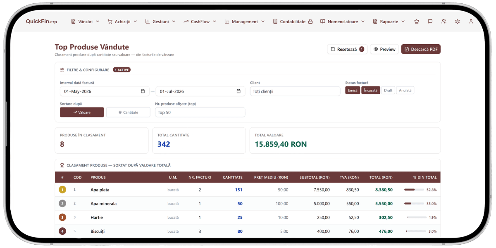
Task: Click the Total Valoare summary card
Action: [x=345, y=141]
